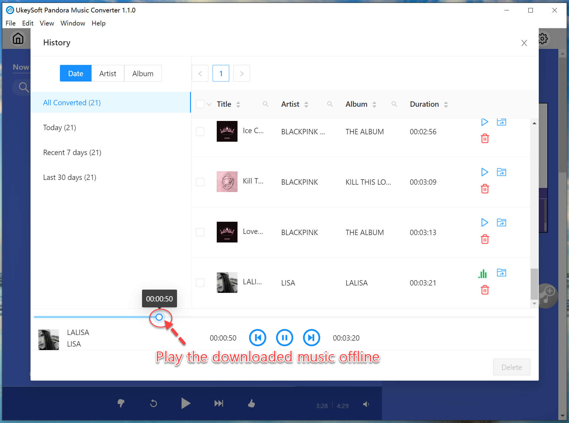Viewport: 569px width, 423px height.
Task: Thumb up the Pandora song
Action: tap(251, 403)
